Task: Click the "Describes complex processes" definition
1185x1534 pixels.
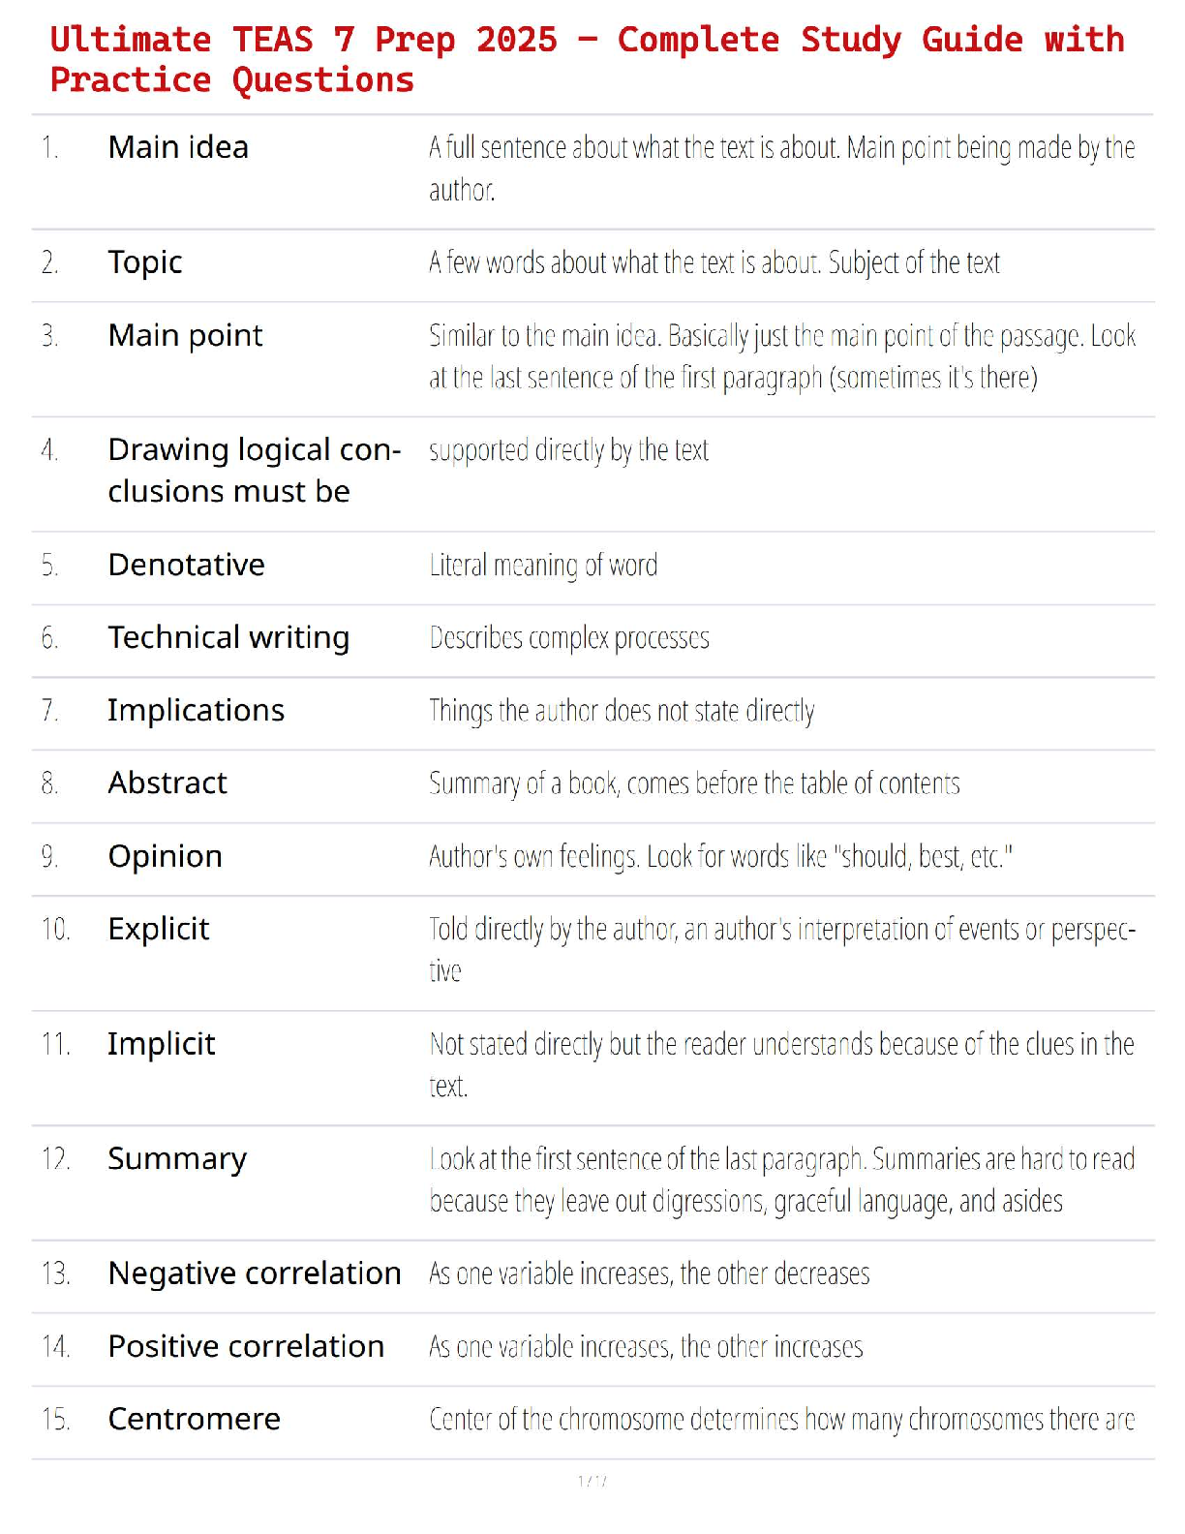Action: click(569, 637)
